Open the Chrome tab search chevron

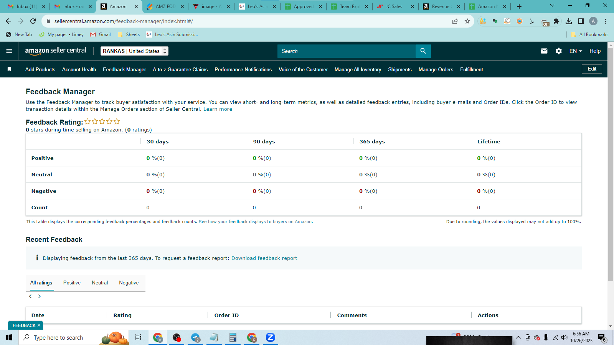tap(552, 6)
